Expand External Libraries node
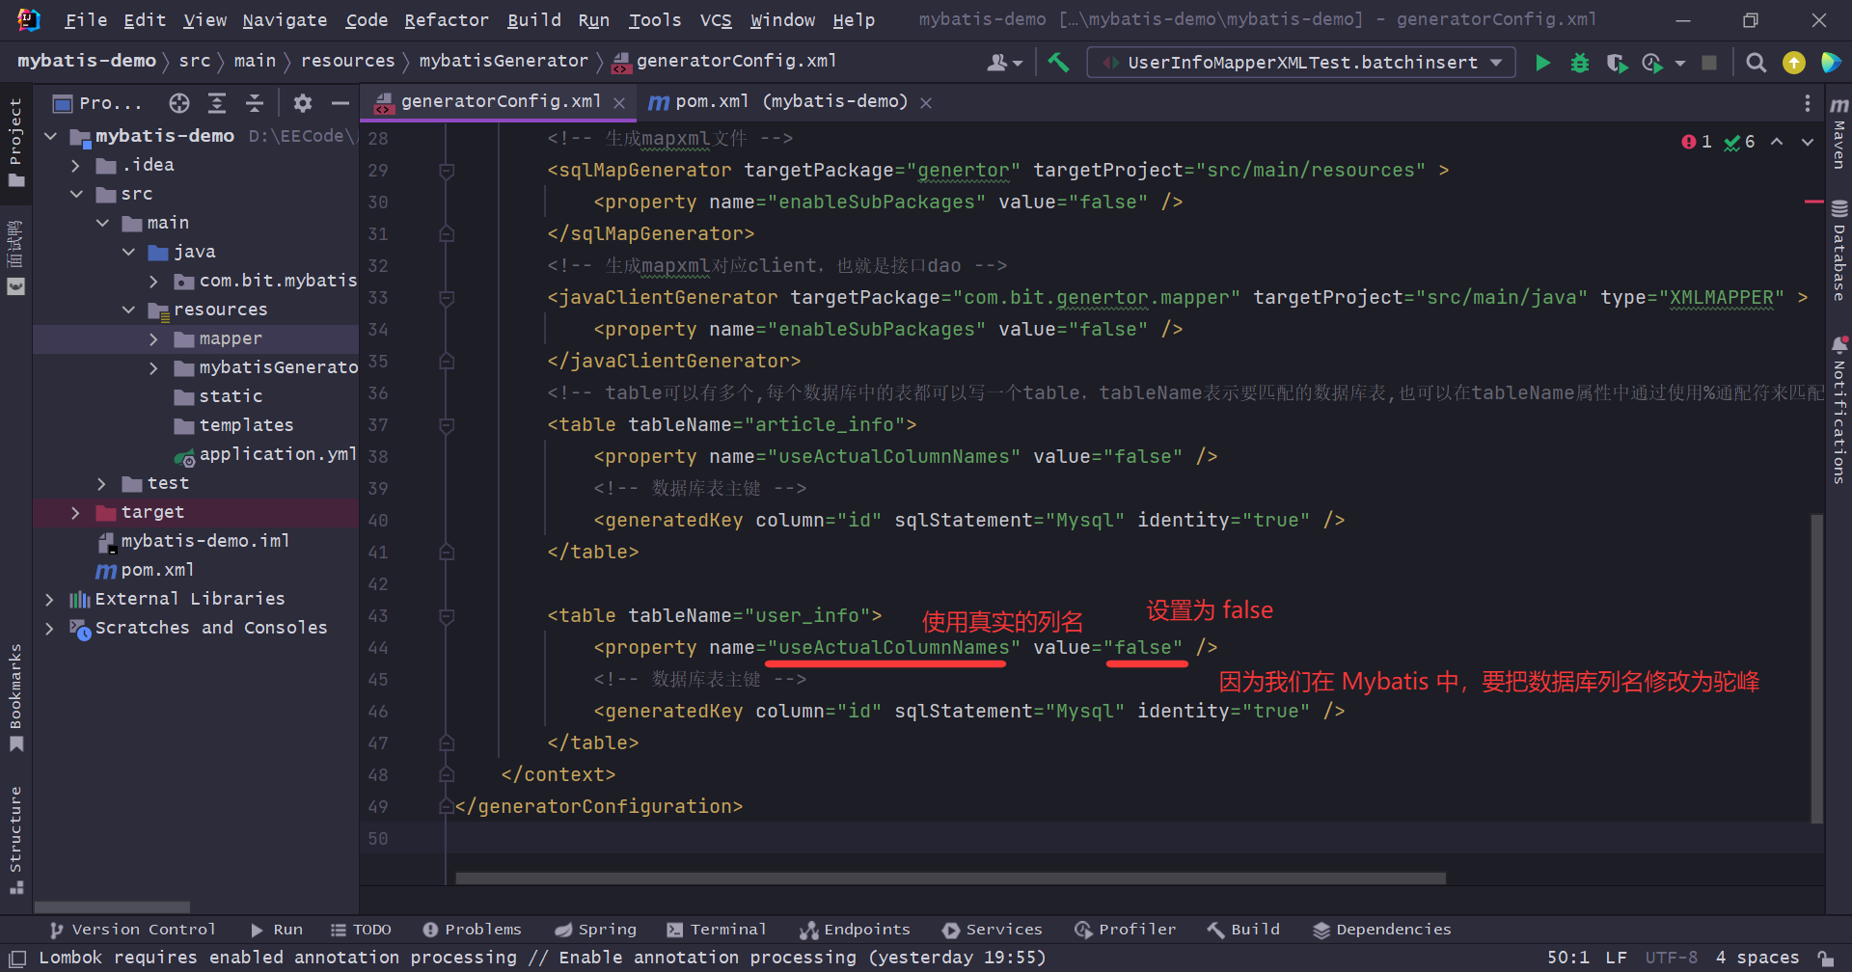1852x972 pixels. pyautogui.click(x=50, y=599)
